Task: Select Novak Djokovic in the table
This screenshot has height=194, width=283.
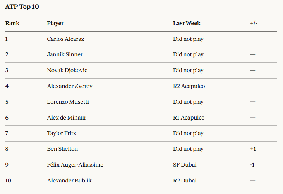Action: pos(67,70)
